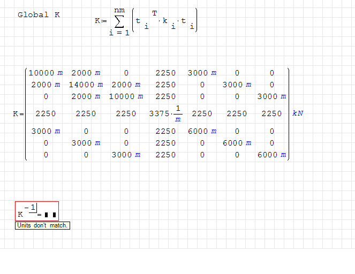This screenshot has height=274, width=355.
Task: Click the "Global K" text label
Action: [39, 15]
